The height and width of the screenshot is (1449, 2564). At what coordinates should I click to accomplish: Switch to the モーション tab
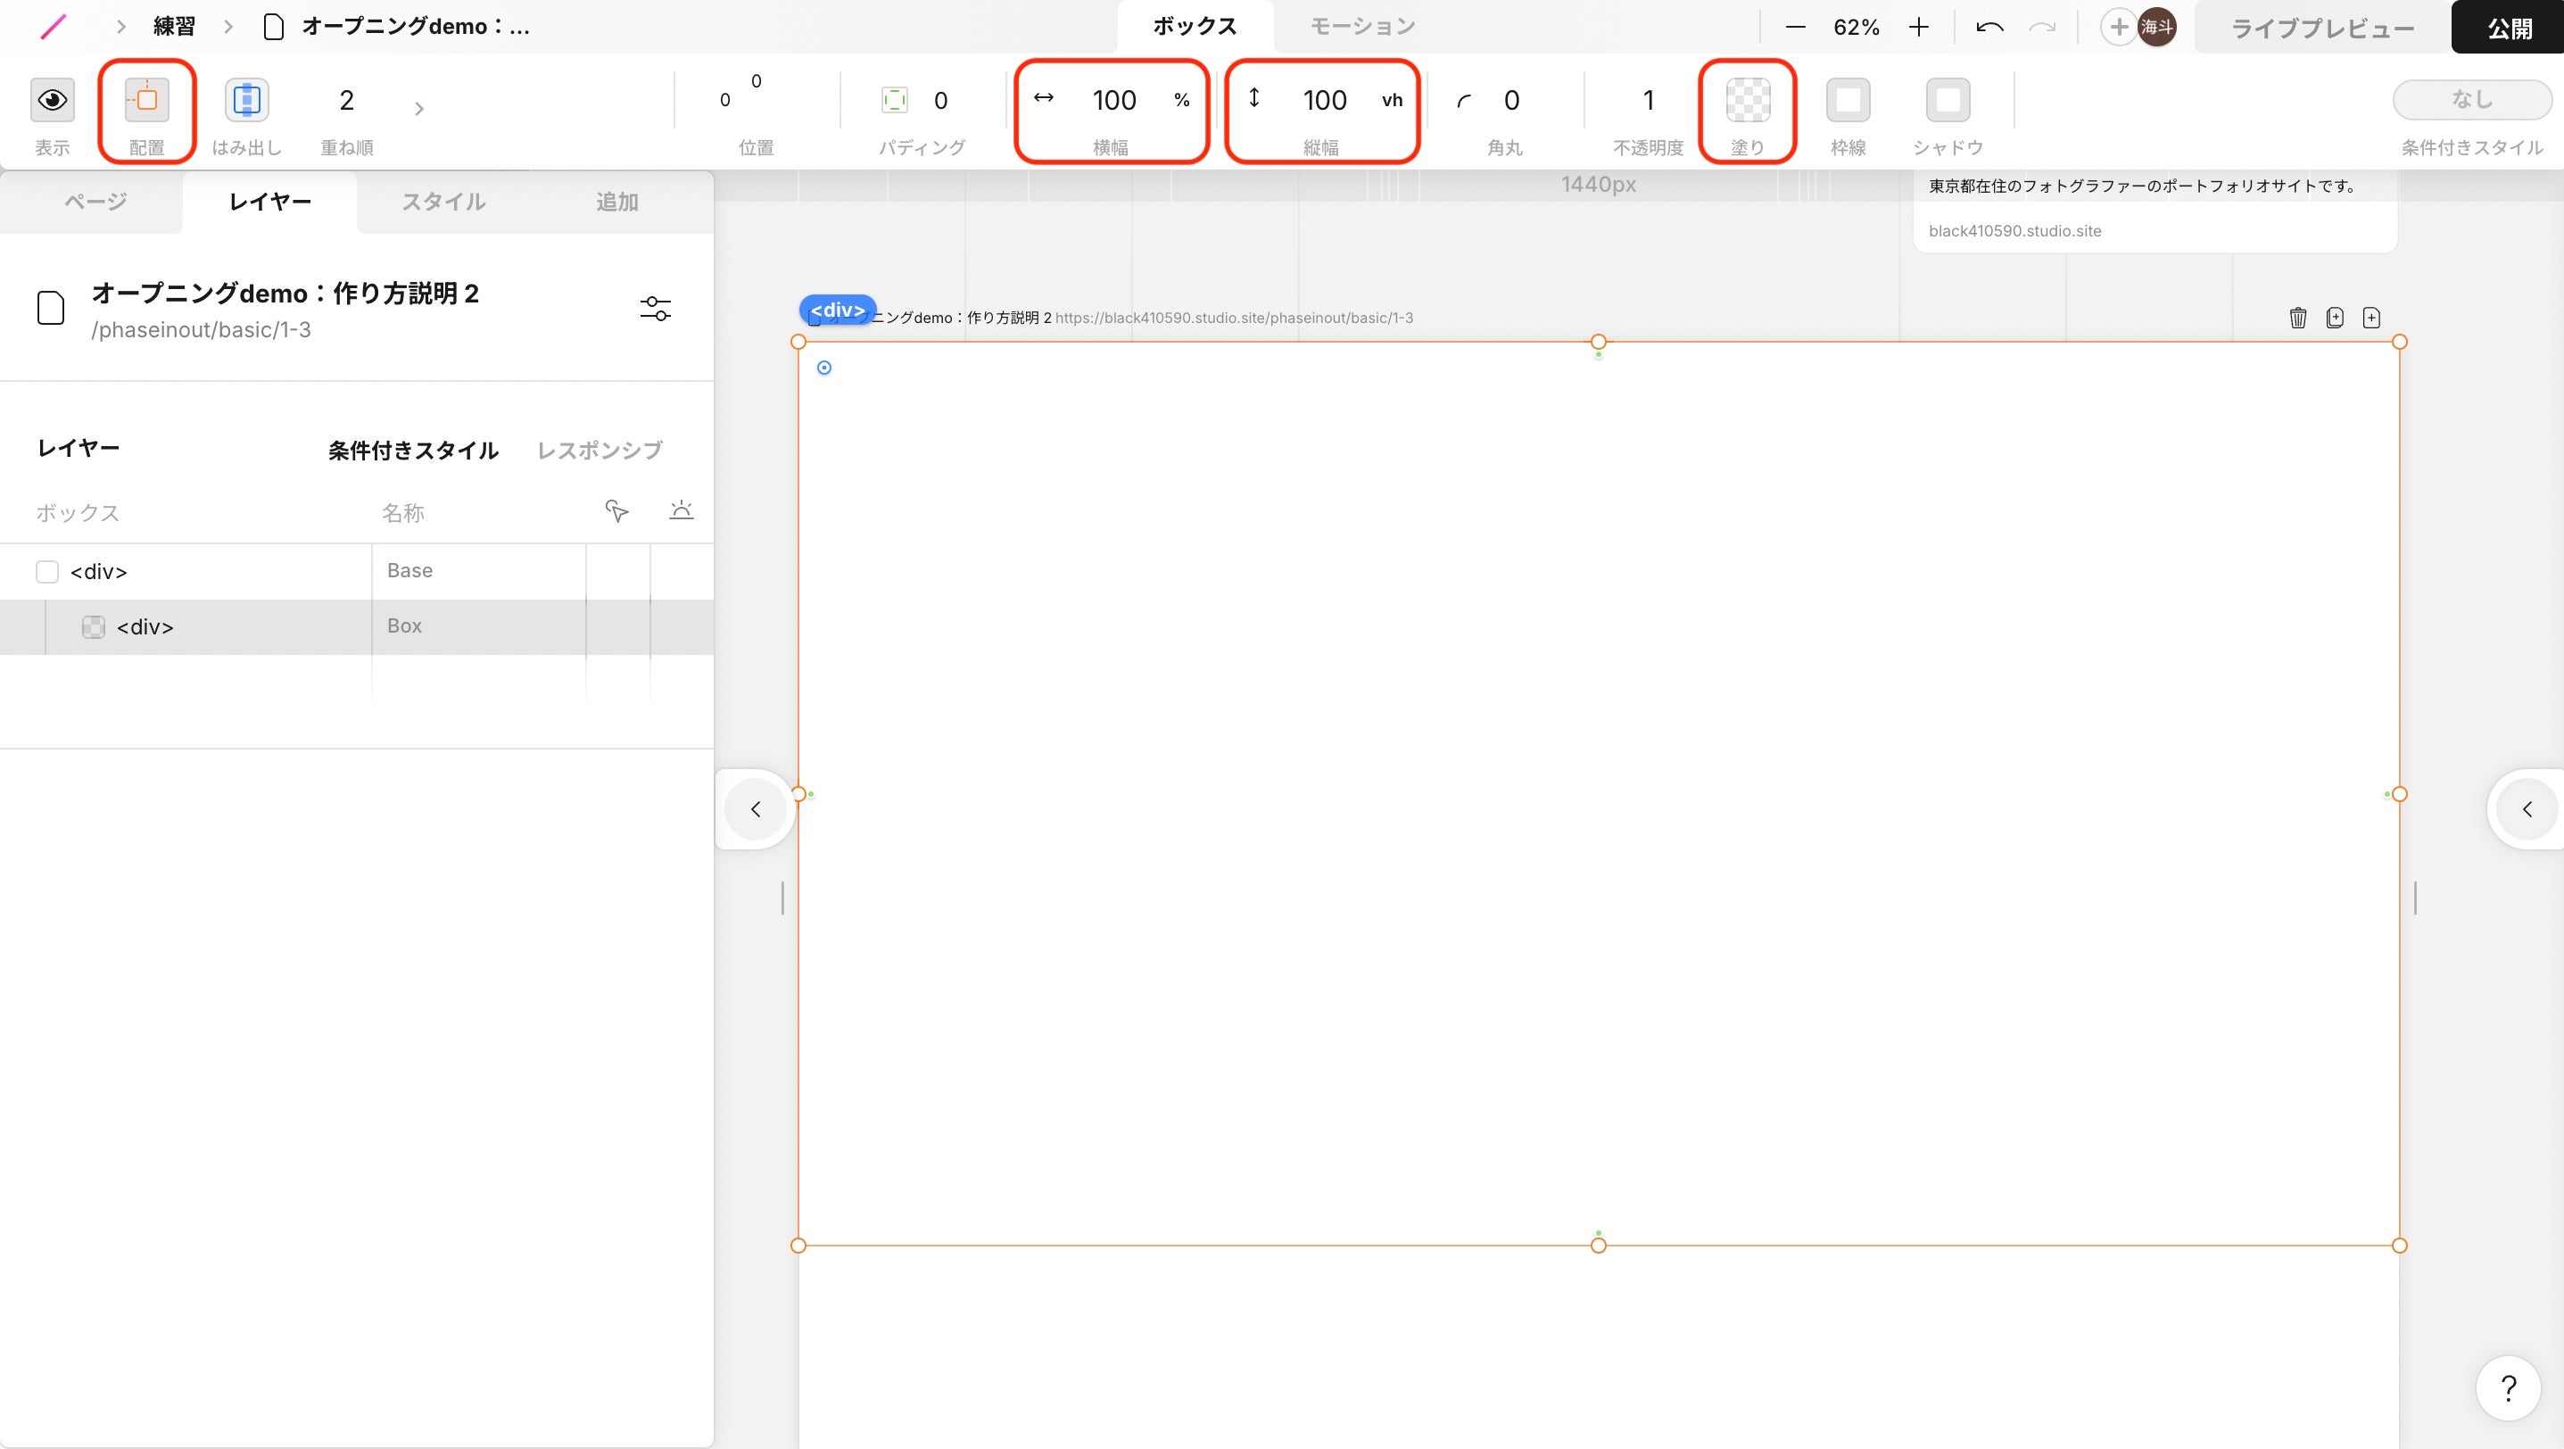1361,27
